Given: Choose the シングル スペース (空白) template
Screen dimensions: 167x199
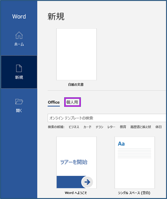Looking at the screenshot, I should pyautogui.click(x=135, y=163).
